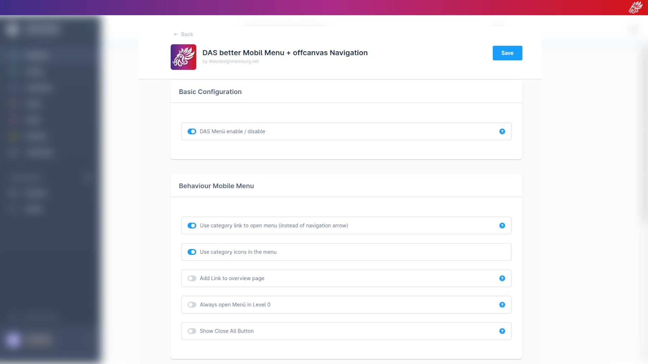Click the white logo in top banner
The height and width of the screenshot is (364, 648).
[635, 7]
